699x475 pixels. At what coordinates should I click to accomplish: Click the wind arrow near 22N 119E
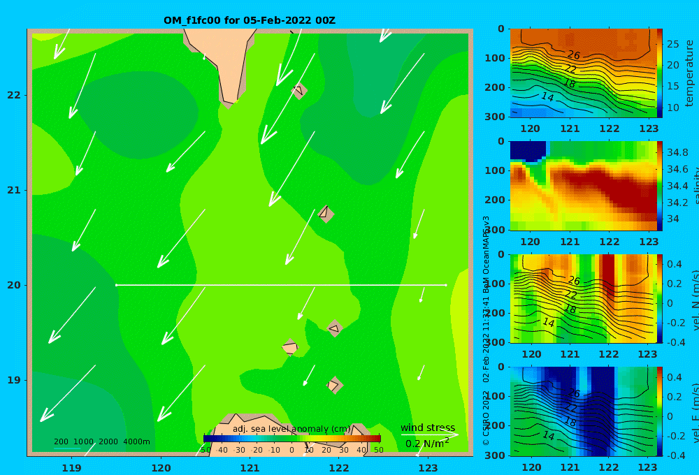point(82,86)
